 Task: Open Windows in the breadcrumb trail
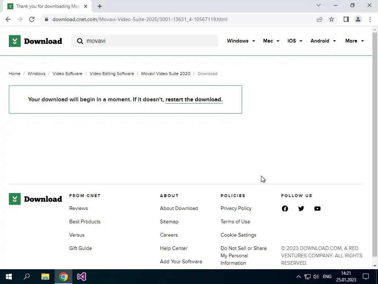click(37, 74)
